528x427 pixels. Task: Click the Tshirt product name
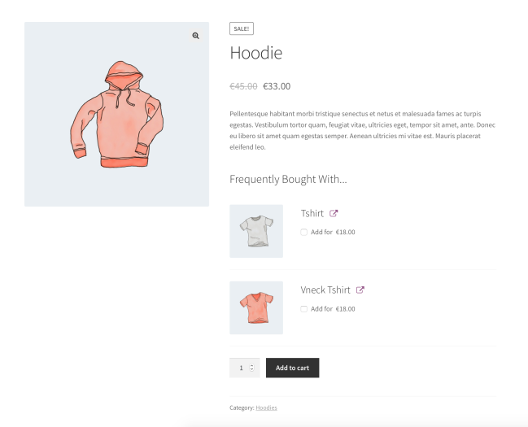312,214
